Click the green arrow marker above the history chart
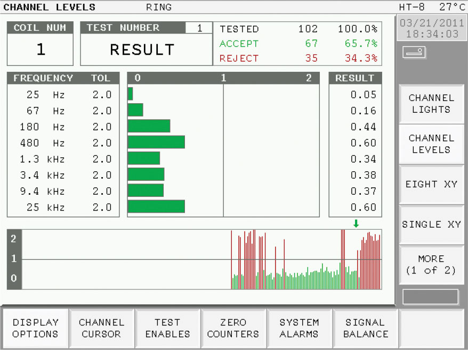The height and width of the screenshot is (350, 468). click(x=356, y=223)
